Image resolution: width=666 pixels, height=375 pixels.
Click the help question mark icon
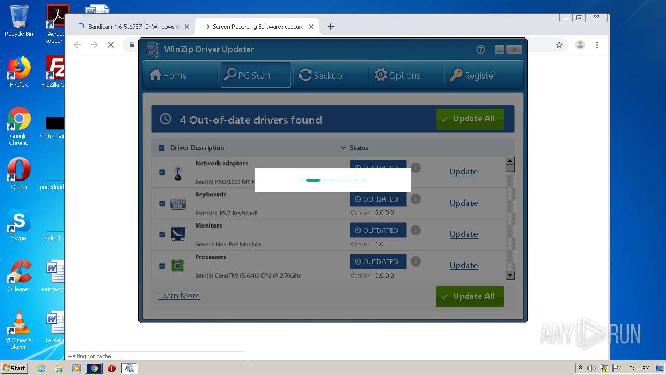coord(481,49)
